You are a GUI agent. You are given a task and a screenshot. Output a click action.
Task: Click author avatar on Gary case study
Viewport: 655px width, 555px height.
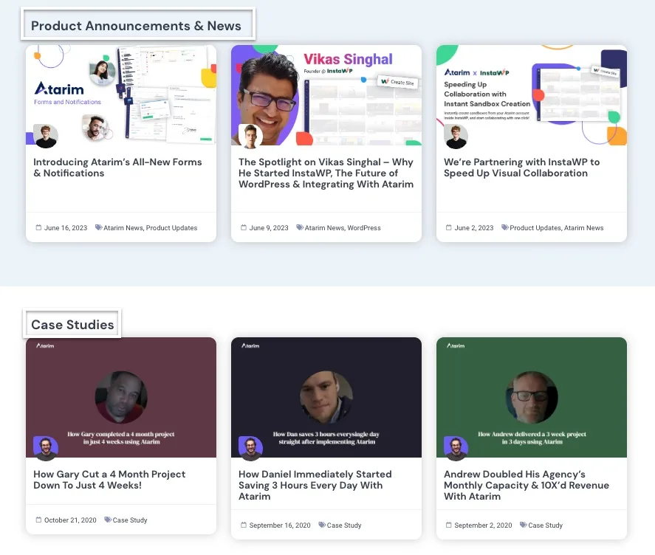46,449
